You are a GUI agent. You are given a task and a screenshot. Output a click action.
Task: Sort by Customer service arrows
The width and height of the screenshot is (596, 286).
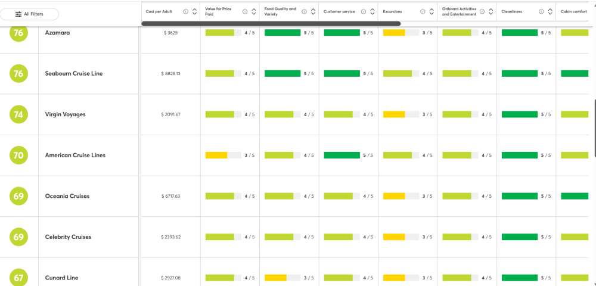pyautogui.click(x=372, y=12)
